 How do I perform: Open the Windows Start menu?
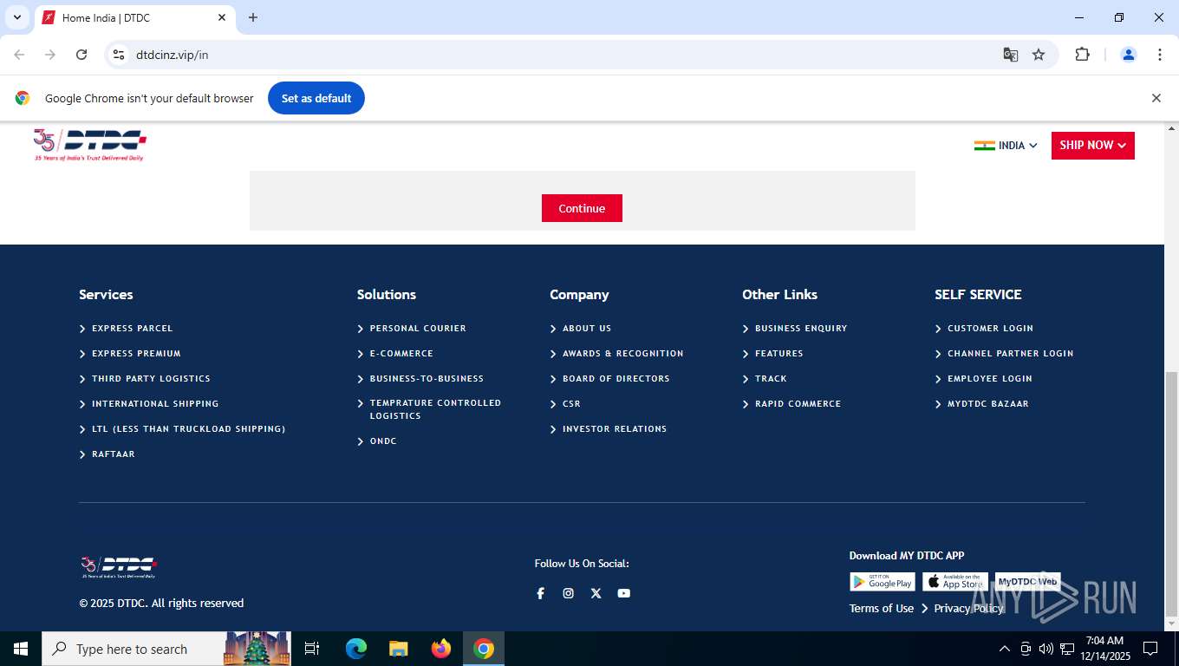[20, 649]
